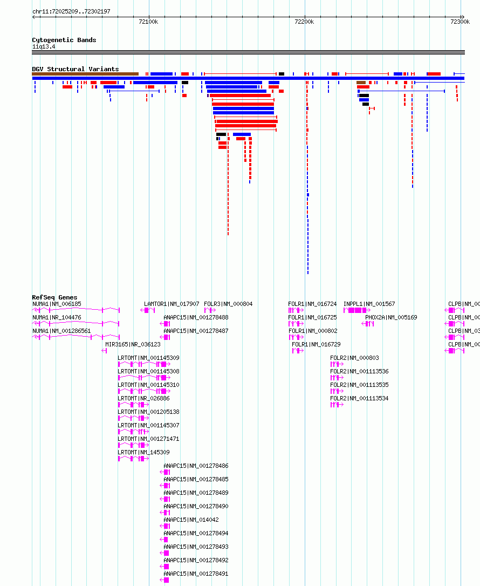Select ANAPC15|NM_001278489 transcript label

click(196, 493)
